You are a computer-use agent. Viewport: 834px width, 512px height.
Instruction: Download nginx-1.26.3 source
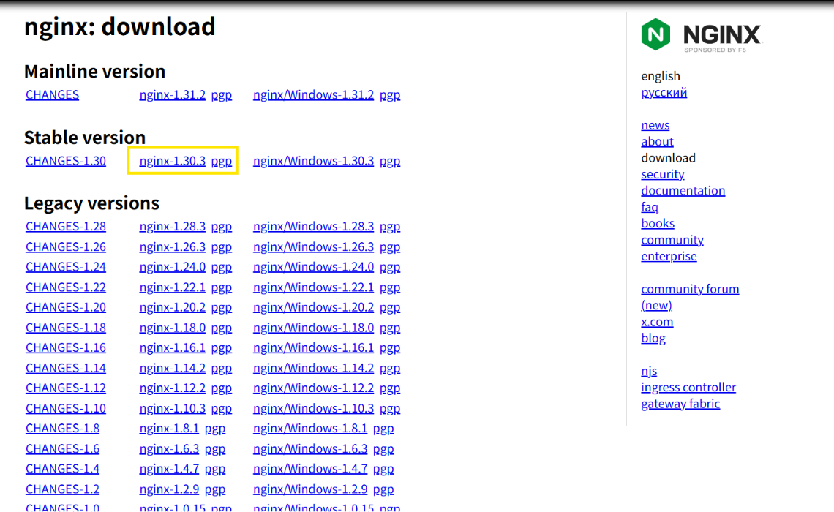click(173, 246)
